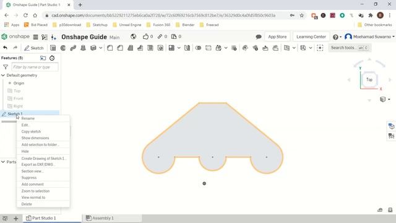Collapse the Parts list
396x223 pixels.
tap(3, 162)
